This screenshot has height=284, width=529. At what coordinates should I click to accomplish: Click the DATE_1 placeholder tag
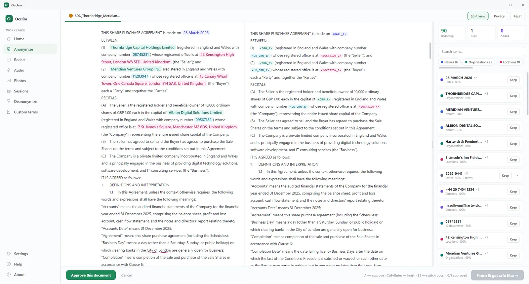coord(339,34)
